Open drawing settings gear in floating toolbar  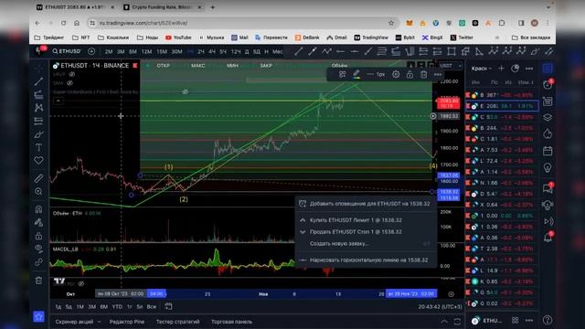(396, 75)
